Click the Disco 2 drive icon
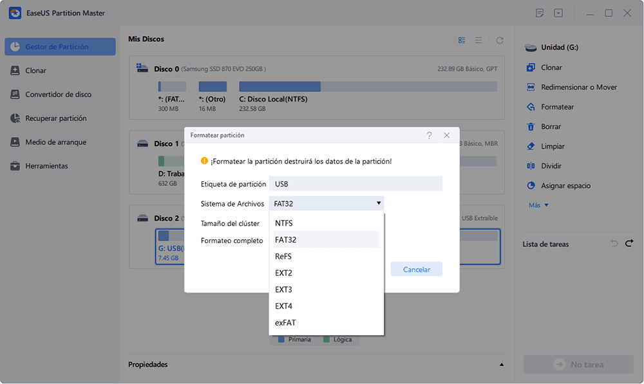Image resolution: width=644 pixels, height=384 pixels. (142, 218)
